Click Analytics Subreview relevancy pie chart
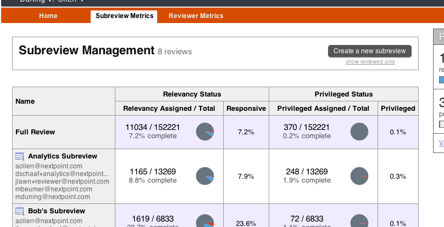Screen dimensions: 444x227 point(205,176)
